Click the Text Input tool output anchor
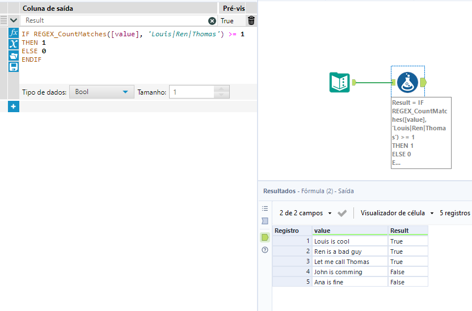Screen dimensions: 472x311 (x=354, y=82)
